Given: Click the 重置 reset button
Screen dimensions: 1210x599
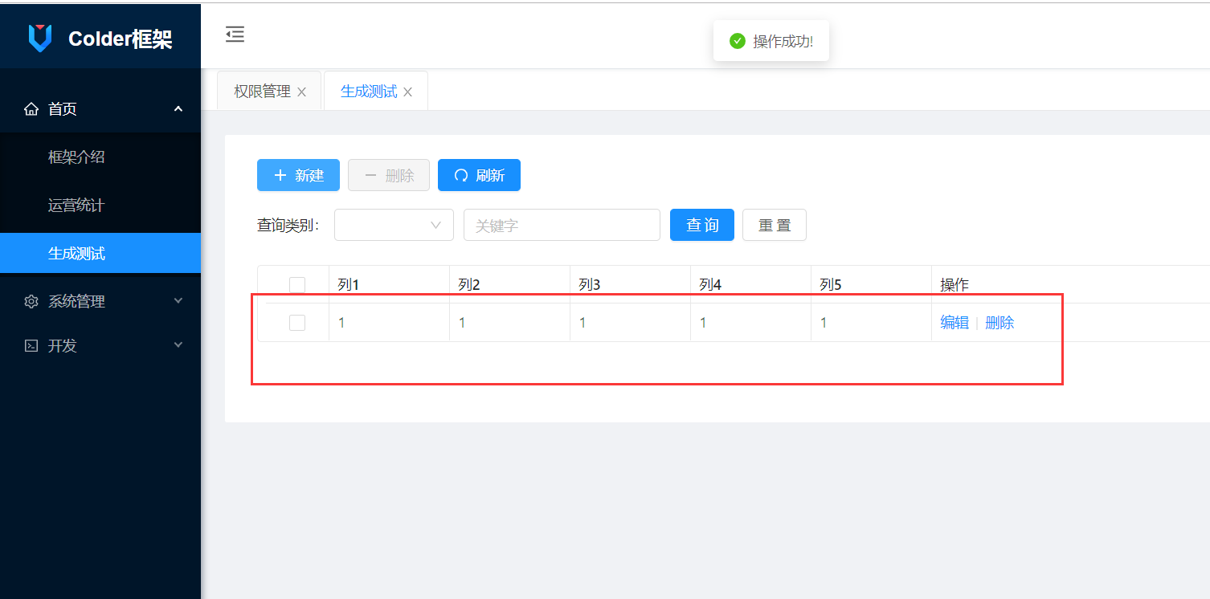Looking at the screenshot, I should (x=775, y=225).
